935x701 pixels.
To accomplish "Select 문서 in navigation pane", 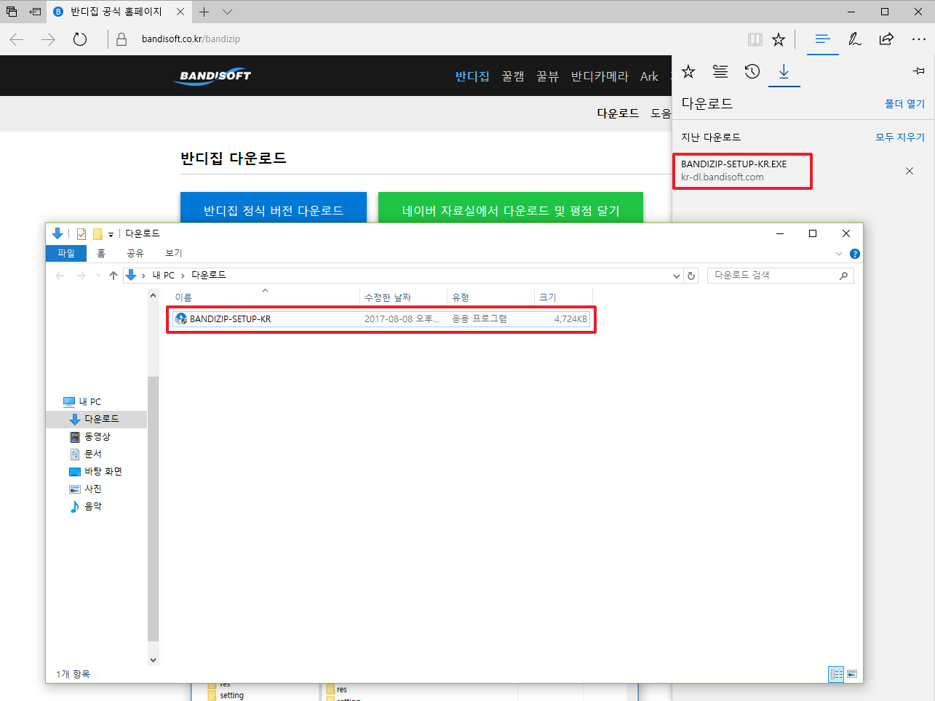I will click(85, 454).
